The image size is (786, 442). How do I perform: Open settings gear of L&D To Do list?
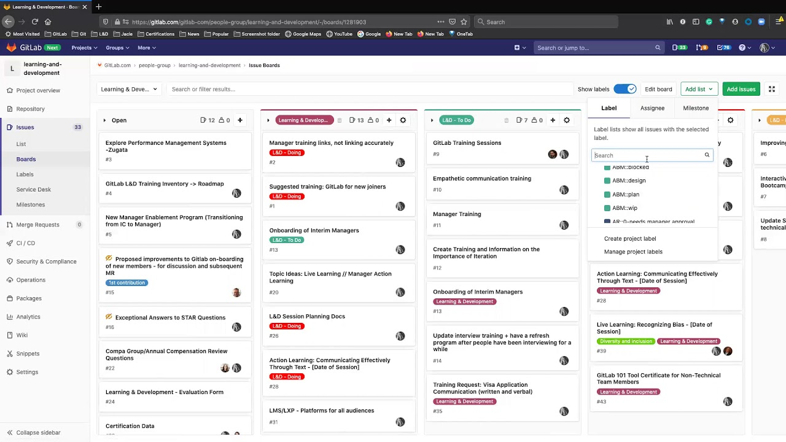click(567, 120)
